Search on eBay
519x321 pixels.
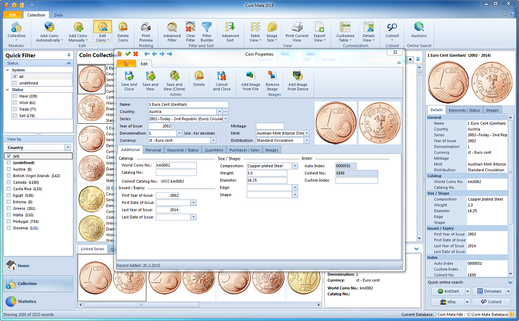coord(448,302)
